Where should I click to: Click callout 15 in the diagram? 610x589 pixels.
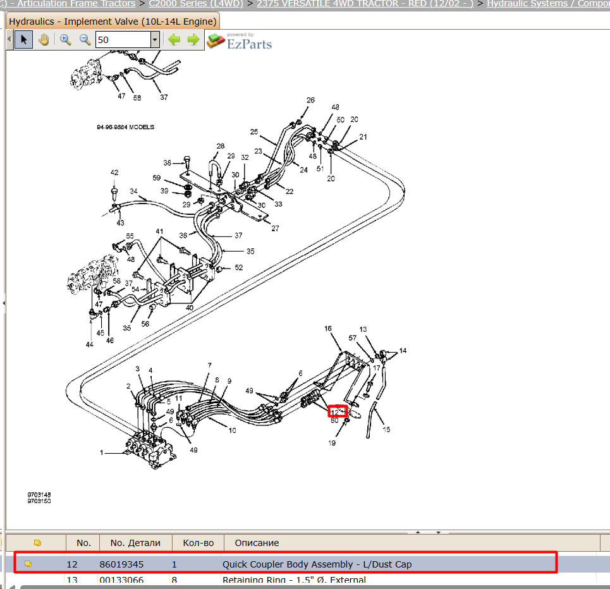coord(386,430)
